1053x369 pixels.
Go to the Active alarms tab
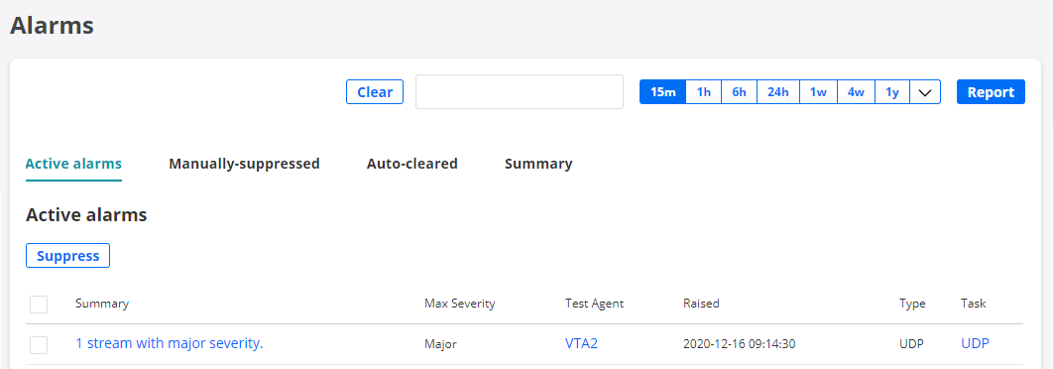pos(74,164)
